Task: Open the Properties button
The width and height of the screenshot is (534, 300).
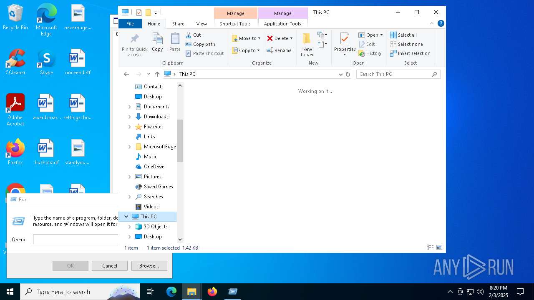Action: 345,45
